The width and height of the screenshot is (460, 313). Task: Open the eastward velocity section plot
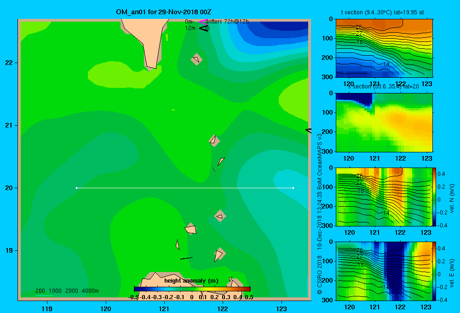(384, 271)
